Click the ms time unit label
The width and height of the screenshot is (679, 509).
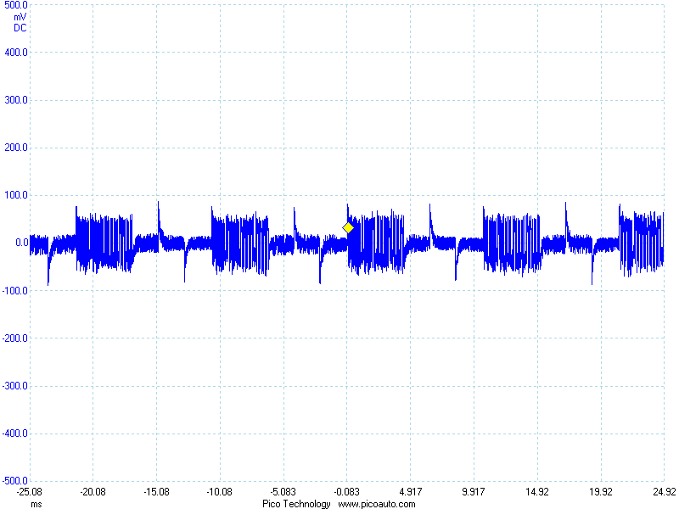click(36, 504)
